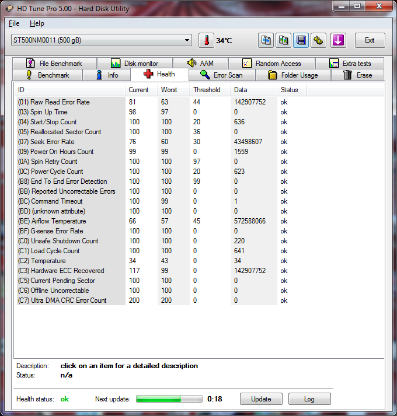Expand the ST500NM0011 drive selection dropdown

click(x=187, y=40)
